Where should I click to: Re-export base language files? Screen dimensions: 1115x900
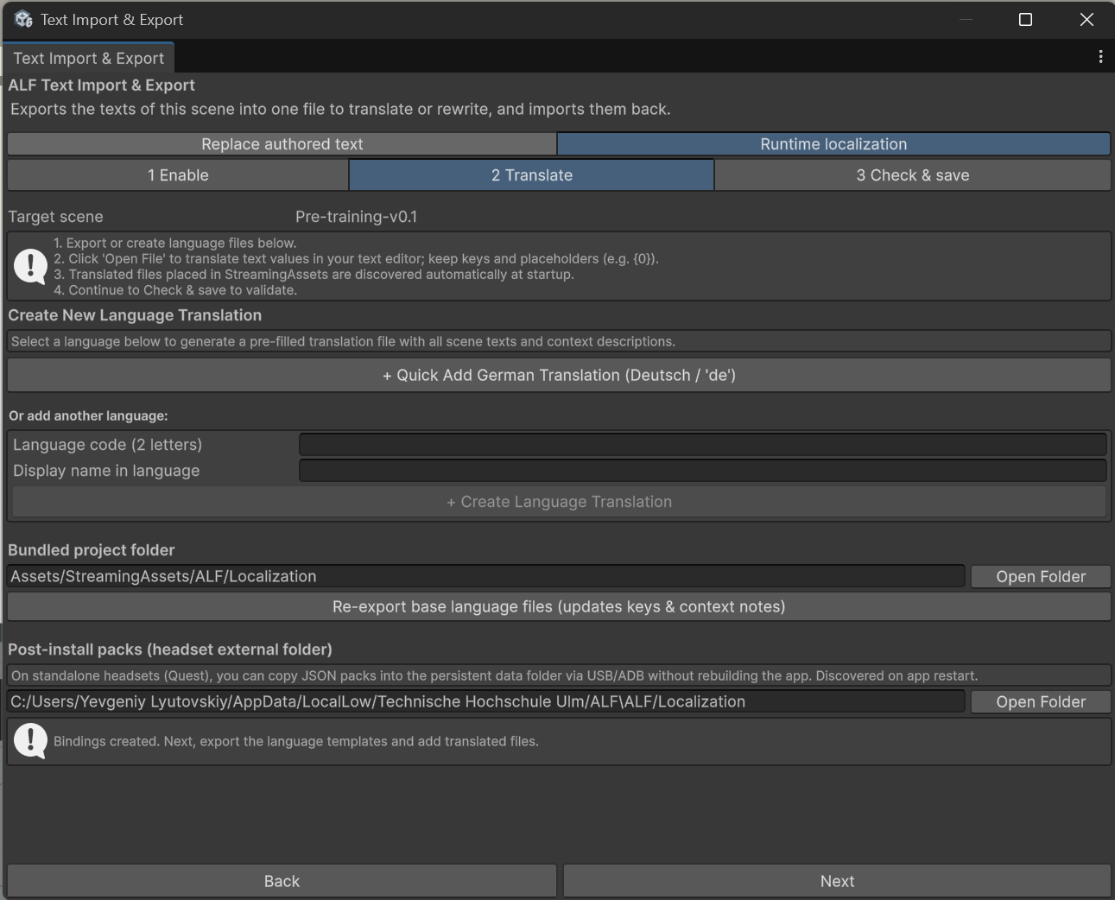[x=559, y=606]
